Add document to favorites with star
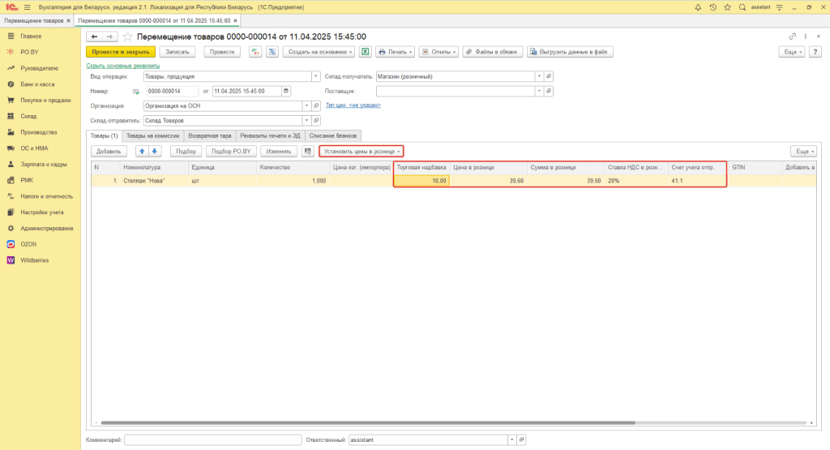The image size is (830, 450). [127, 36]
